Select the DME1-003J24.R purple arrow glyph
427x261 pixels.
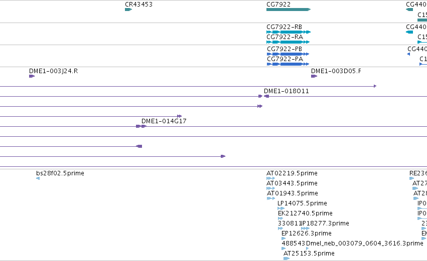(x=32, y=76)
